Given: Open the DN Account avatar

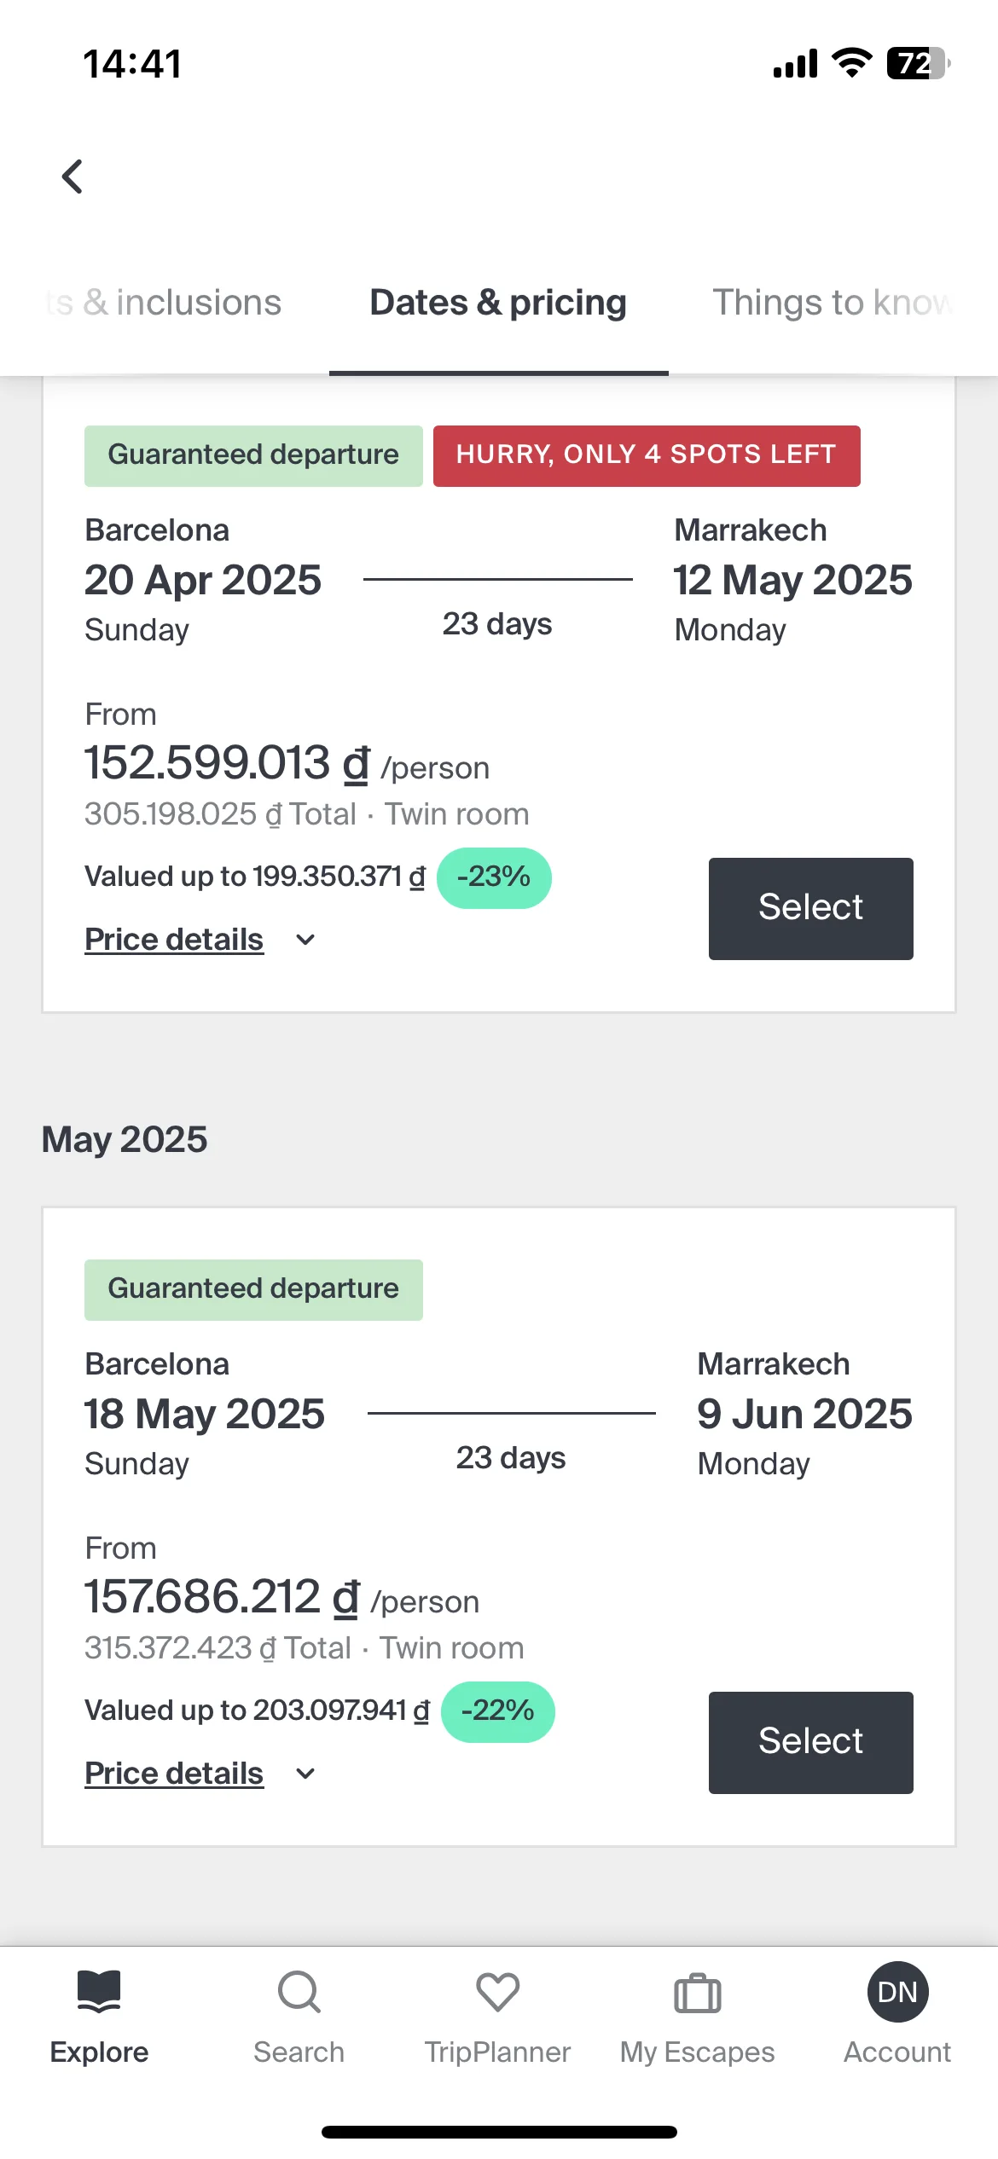Looking at the screenshot, I should (897, 1992).
